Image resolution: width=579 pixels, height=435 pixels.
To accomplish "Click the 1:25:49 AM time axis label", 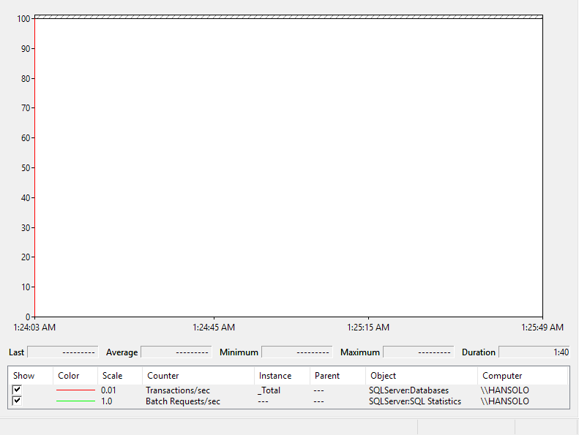I will coord(542,328).
